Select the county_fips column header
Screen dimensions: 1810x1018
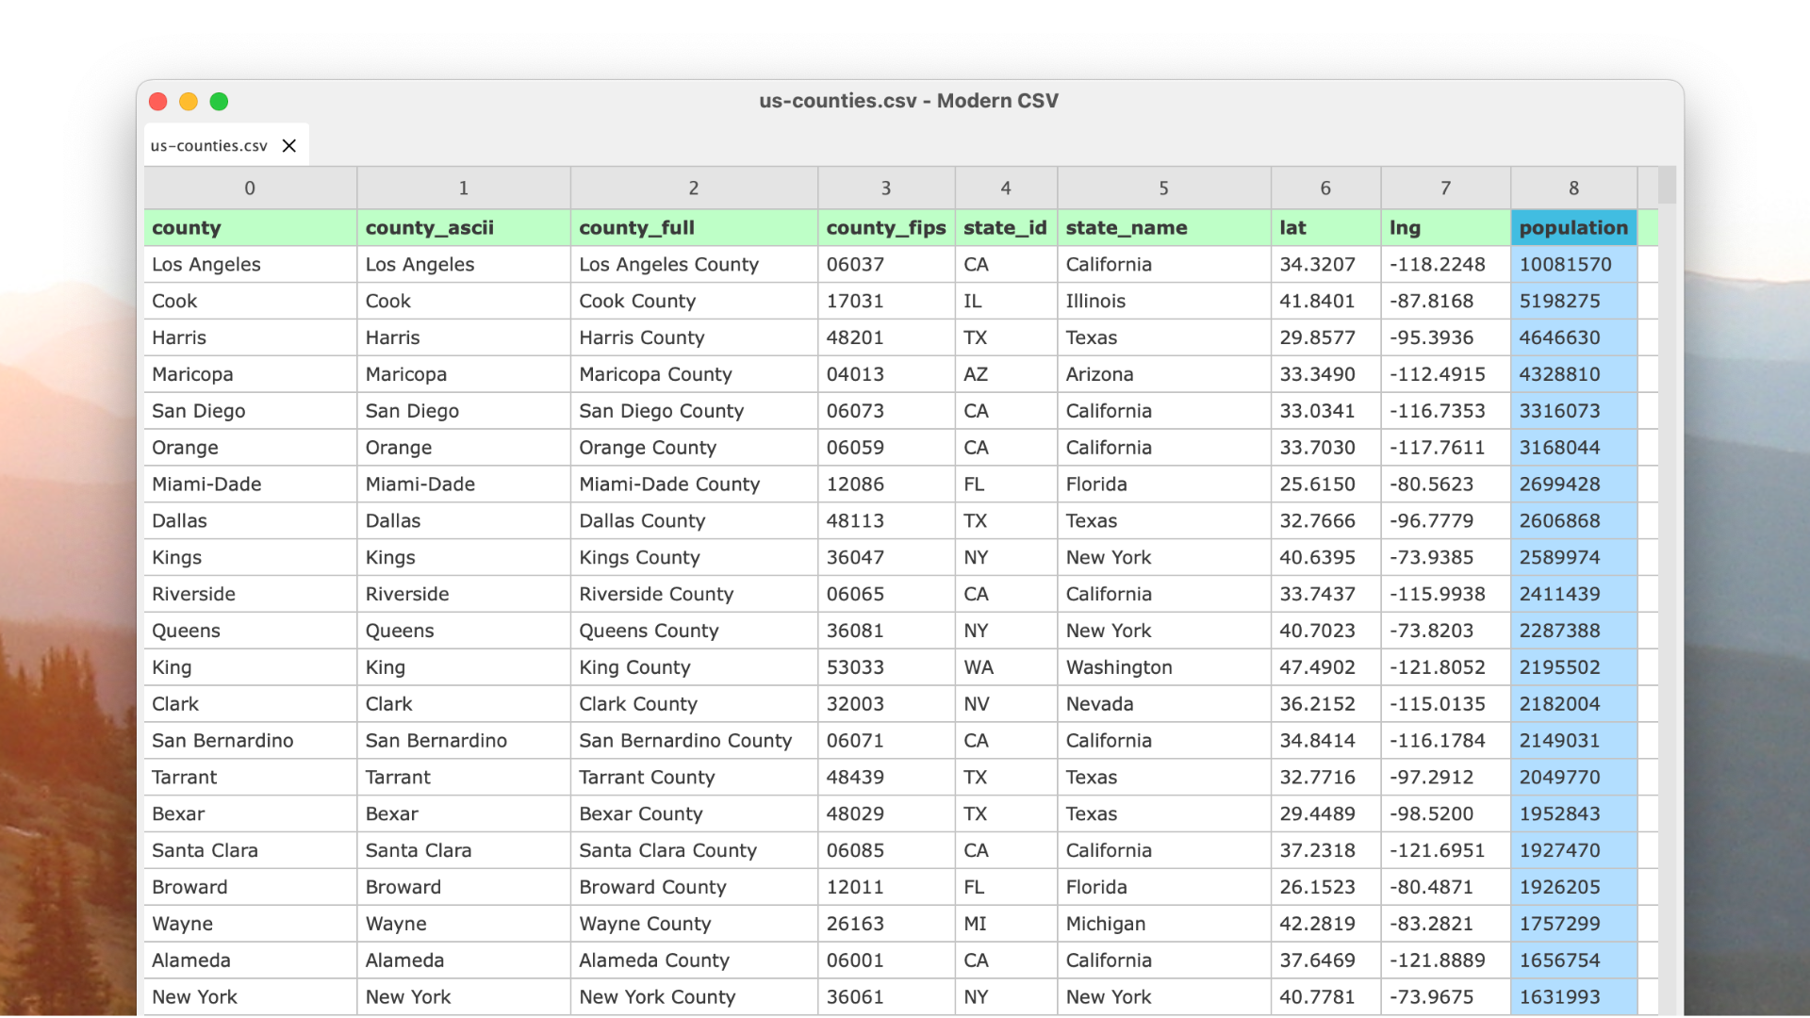[885, 227]
